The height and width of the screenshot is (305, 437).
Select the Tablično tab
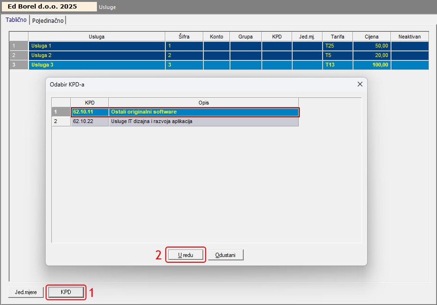pyautogui.click(x=16, y=20)
